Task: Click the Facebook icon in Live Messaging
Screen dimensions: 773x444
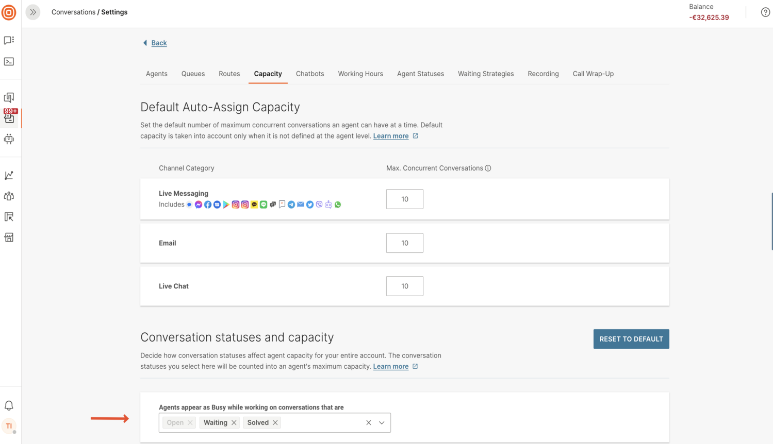Action: tap(208, 204)
